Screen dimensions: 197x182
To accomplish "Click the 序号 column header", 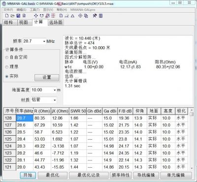I will [x=10, y=111].
